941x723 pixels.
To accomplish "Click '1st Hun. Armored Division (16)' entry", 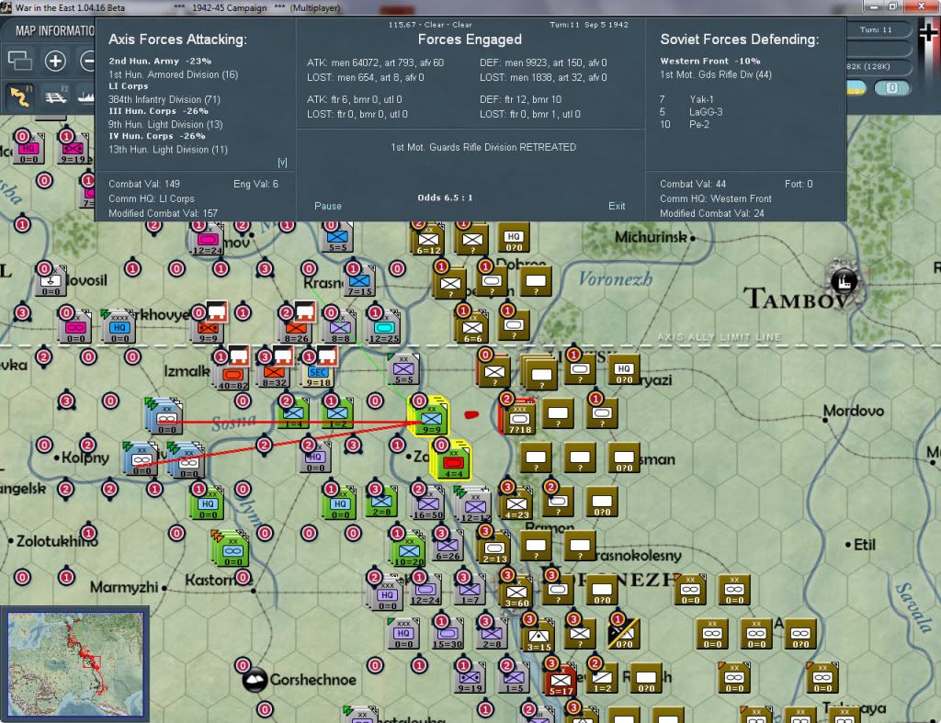I will (x=173, y=74).
